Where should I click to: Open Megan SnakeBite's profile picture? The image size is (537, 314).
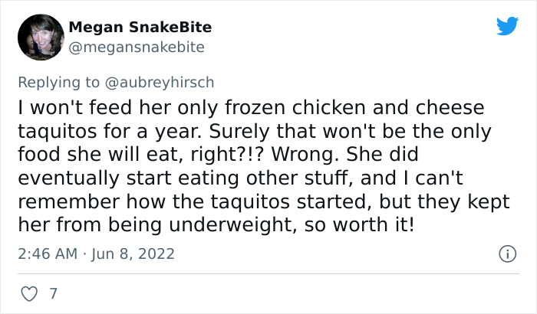[38, 37]
